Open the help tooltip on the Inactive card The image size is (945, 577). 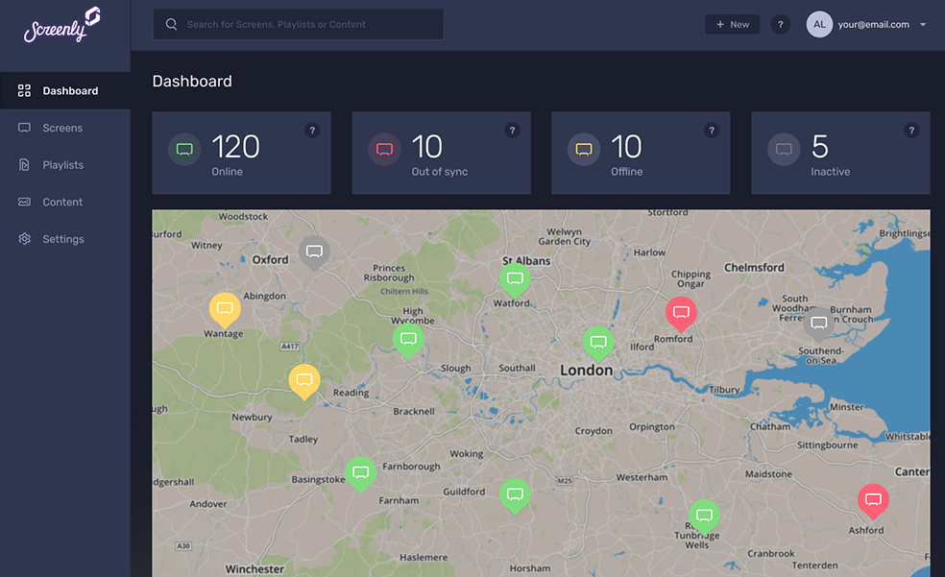(x=910, y=130)
